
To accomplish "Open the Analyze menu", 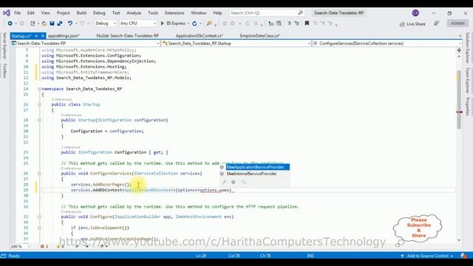I will (x=134, y=13).
